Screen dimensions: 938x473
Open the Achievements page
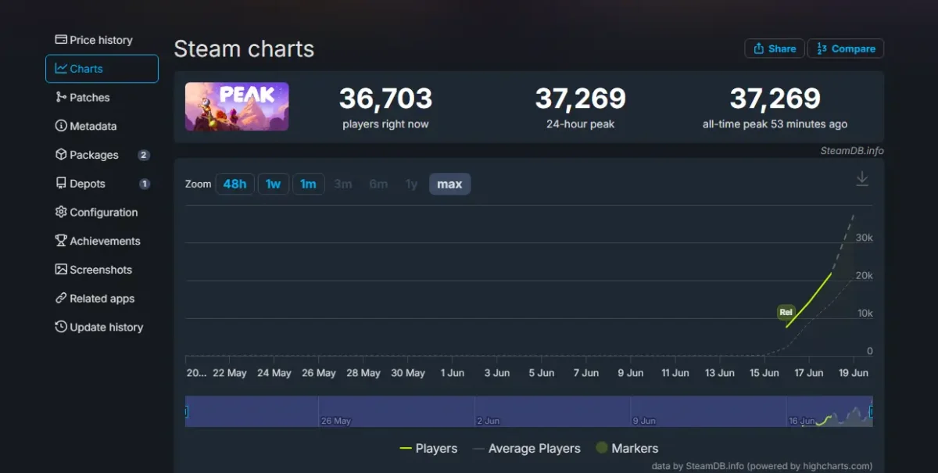[98, 241]
